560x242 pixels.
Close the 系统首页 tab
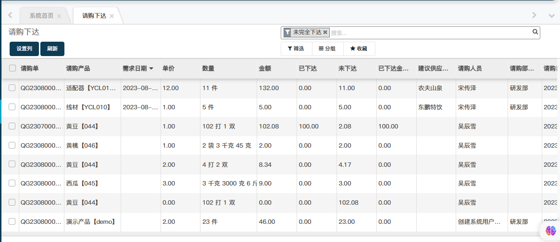(59, 16)
